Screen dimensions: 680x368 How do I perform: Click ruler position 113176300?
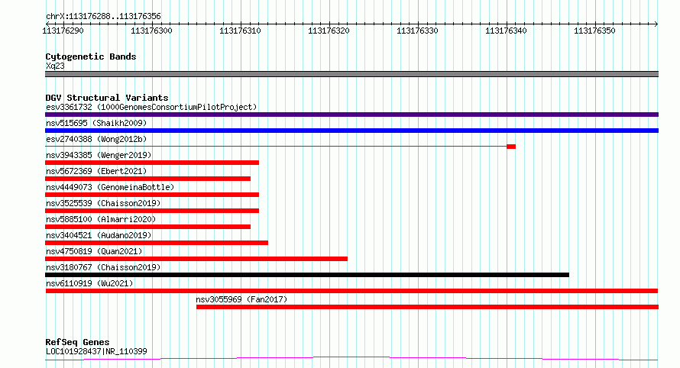coord(151,31)
